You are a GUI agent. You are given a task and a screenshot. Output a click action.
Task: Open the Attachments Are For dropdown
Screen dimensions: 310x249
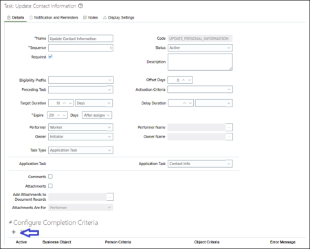click(x=80, y=208)
